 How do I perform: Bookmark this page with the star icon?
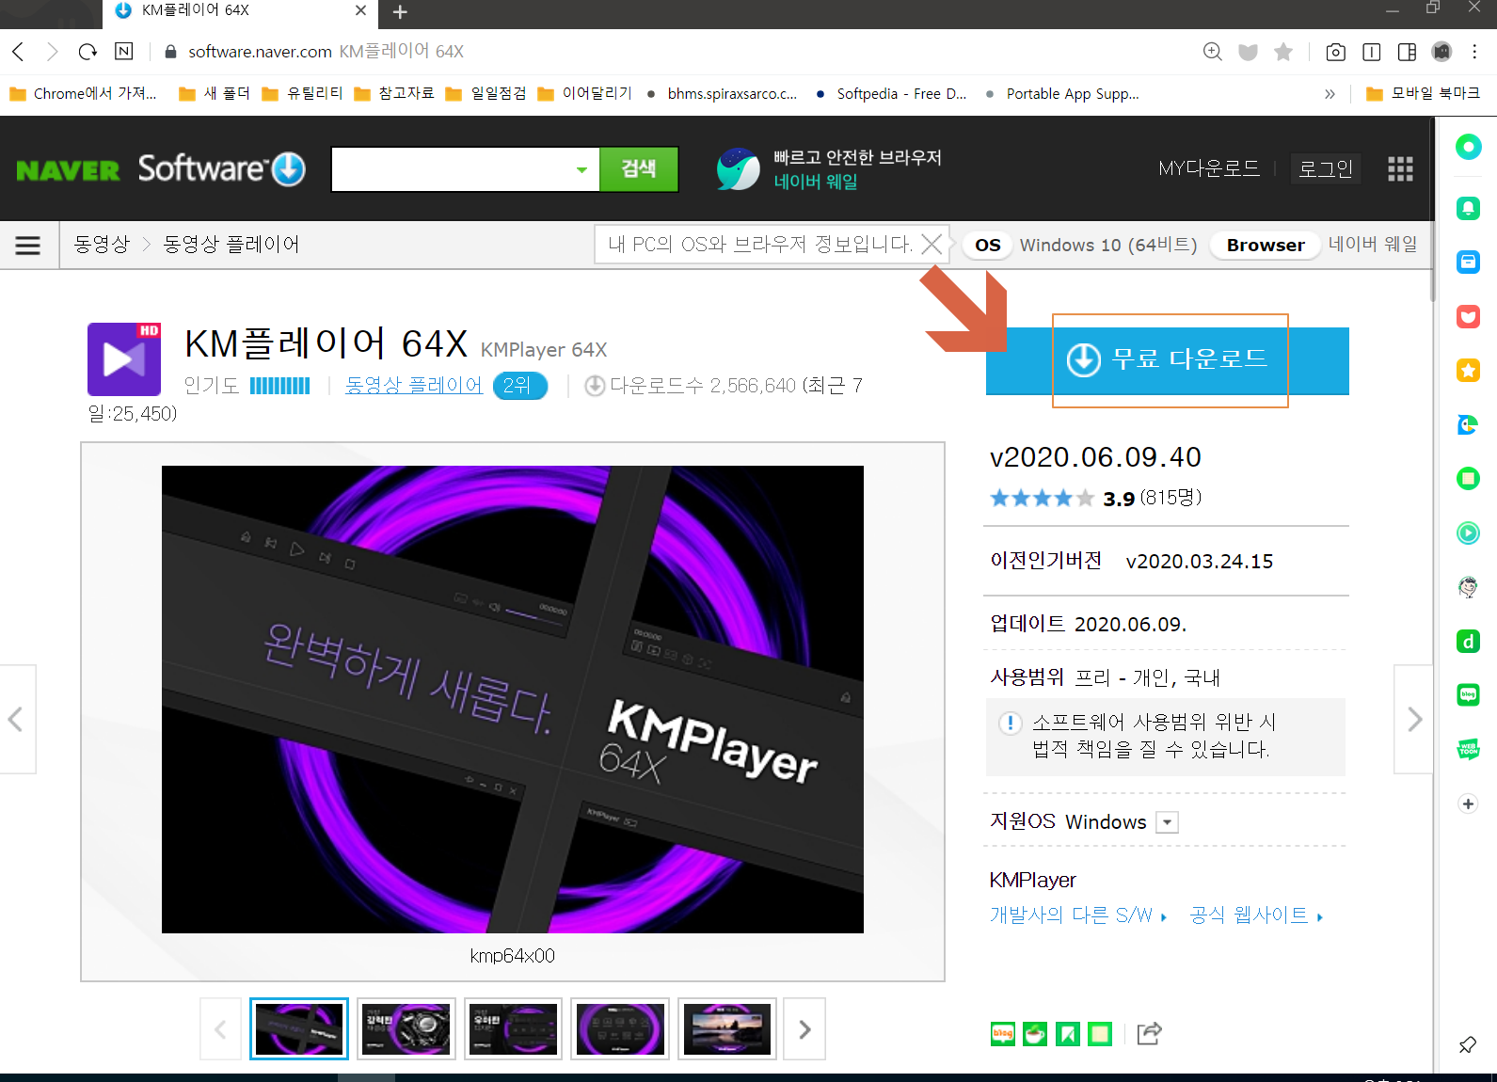point(1283,52)
